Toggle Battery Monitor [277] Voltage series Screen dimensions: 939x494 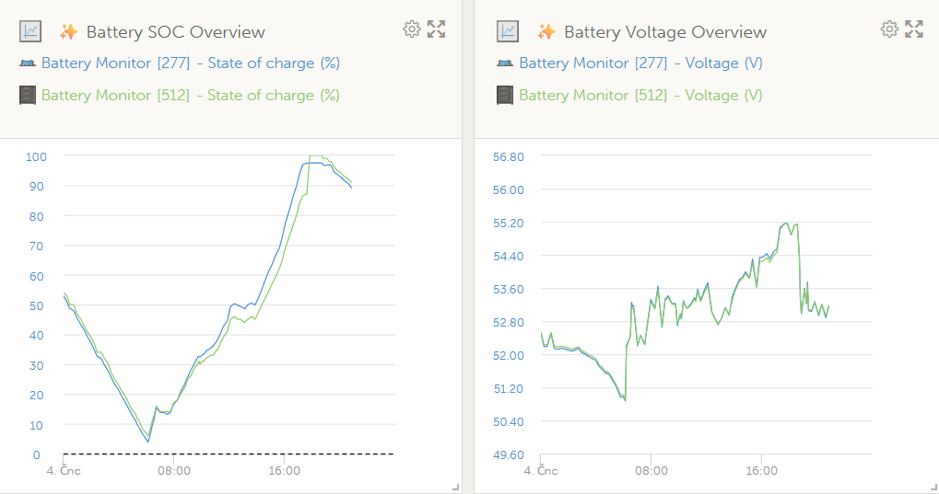pos(640,63)
